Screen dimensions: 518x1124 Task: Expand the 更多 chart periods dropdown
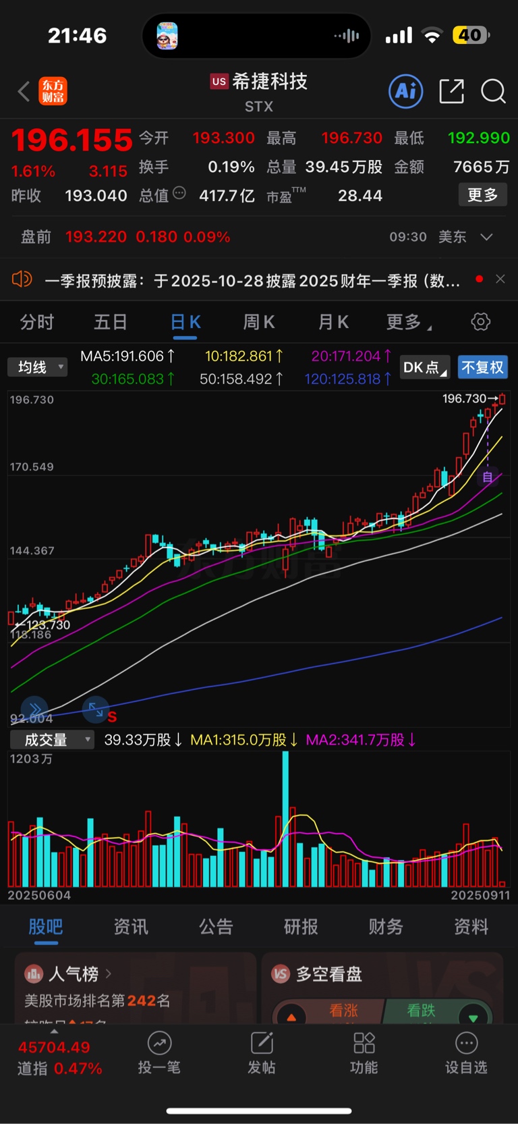(x=409, y=322)
